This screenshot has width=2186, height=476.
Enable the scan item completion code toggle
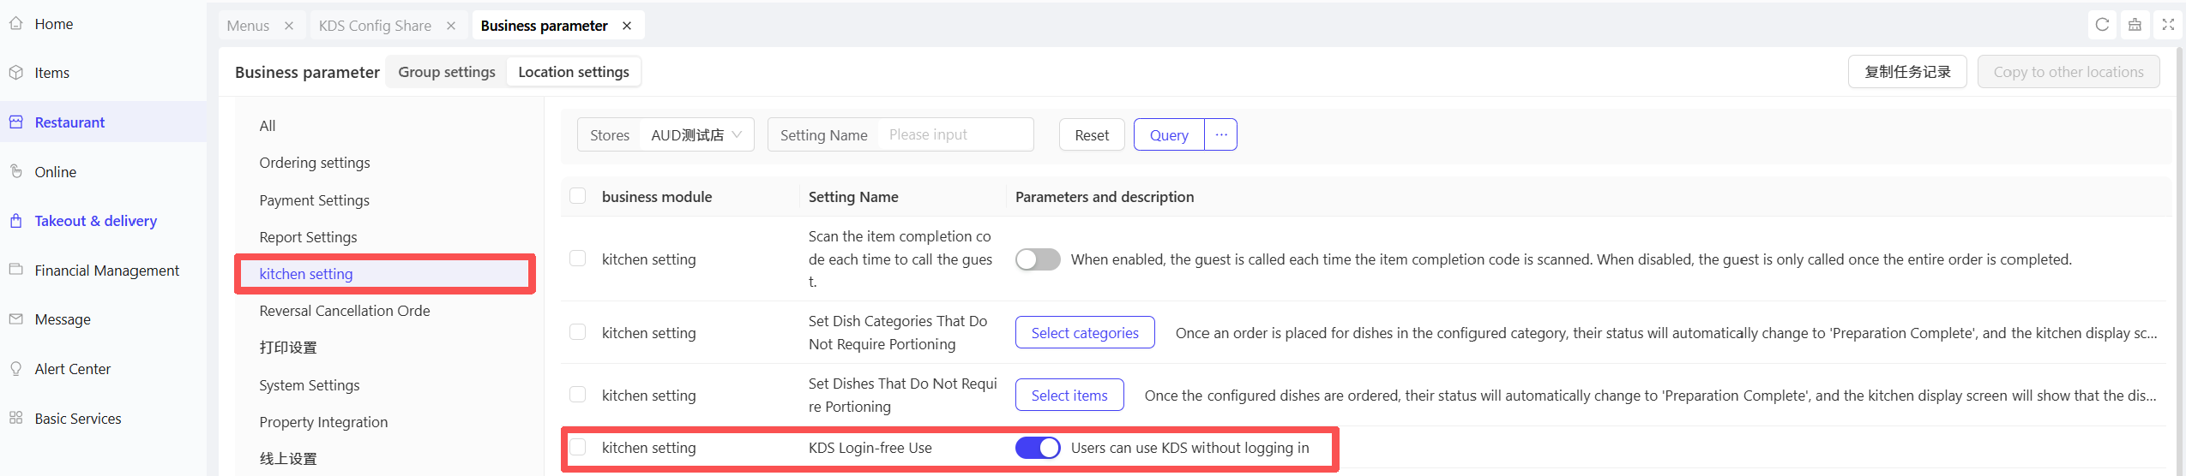pos(1038,259)
